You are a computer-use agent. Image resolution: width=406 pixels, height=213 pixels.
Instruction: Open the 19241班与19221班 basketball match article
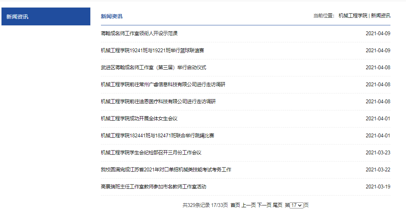point(152,50)
